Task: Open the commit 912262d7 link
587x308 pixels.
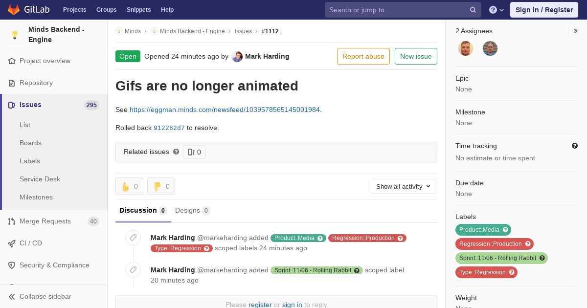Action: click(169, 128)
